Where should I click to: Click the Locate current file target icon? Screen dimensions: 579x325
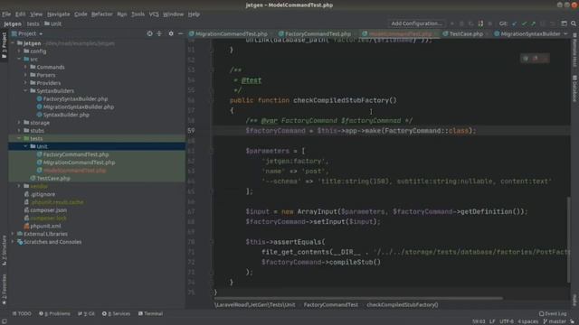[x=149, y=33]
